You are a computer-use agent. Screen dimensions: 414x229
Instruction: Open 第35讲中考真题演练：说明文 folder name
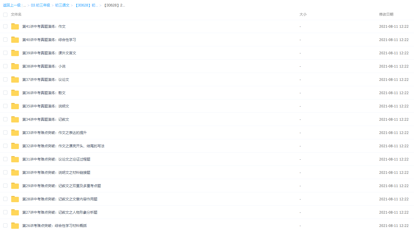coord(46,106)
